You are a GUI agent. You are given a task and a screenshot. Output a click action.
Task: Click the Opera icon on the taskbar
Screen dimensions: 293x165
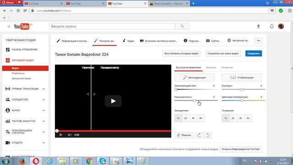point(36,161)
